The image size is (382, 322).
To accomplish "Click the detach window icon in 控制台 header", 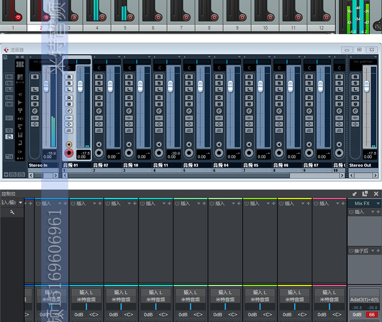I will coord(365,194).
